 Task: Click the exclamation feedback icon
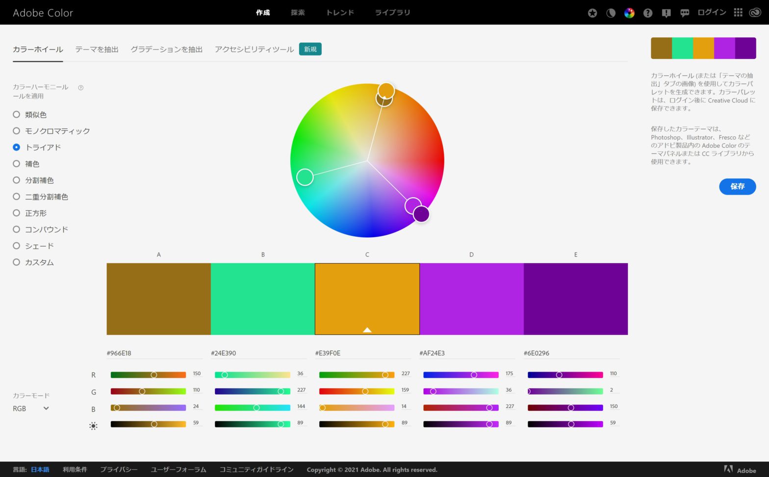pos(666,13)
